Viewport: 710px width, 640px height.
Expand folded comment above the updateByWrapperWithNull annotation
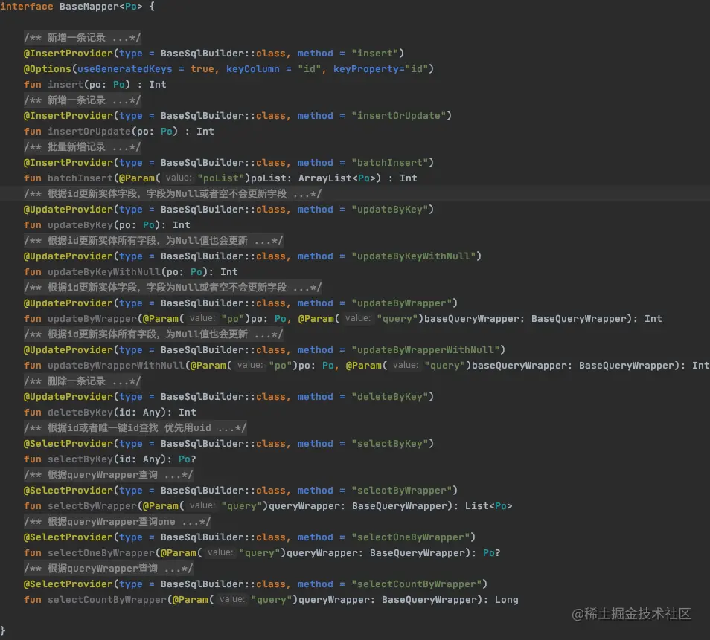pyautogui.click(x=153, y=334)
